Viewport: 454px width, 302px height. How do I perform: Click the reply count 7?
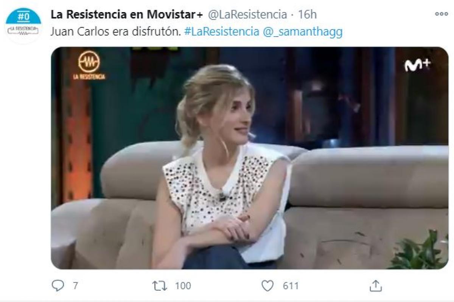(75, 286)
